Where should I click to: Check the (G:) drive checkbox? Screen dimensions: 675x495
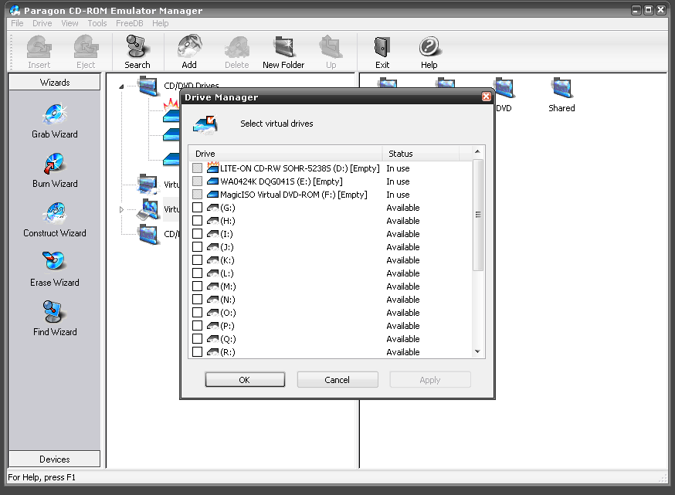[x=197, y=208]
